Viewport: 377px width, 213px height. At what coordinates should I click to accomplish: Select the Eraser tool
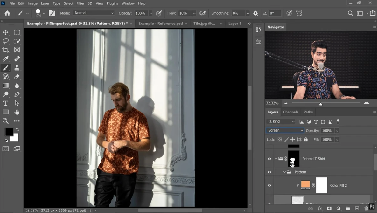[17, 77]
